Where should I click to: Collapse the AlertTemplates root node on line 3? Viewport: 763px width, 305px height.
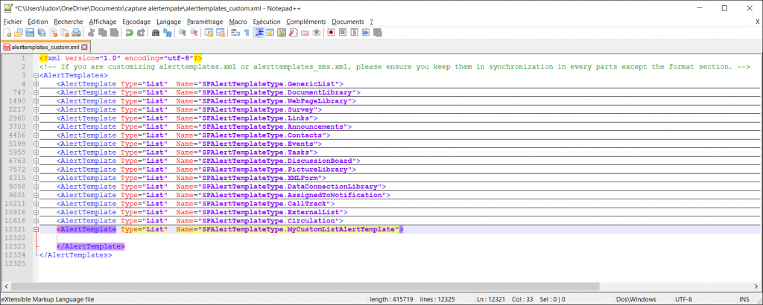pyautogui.click(x=36, y=75)
